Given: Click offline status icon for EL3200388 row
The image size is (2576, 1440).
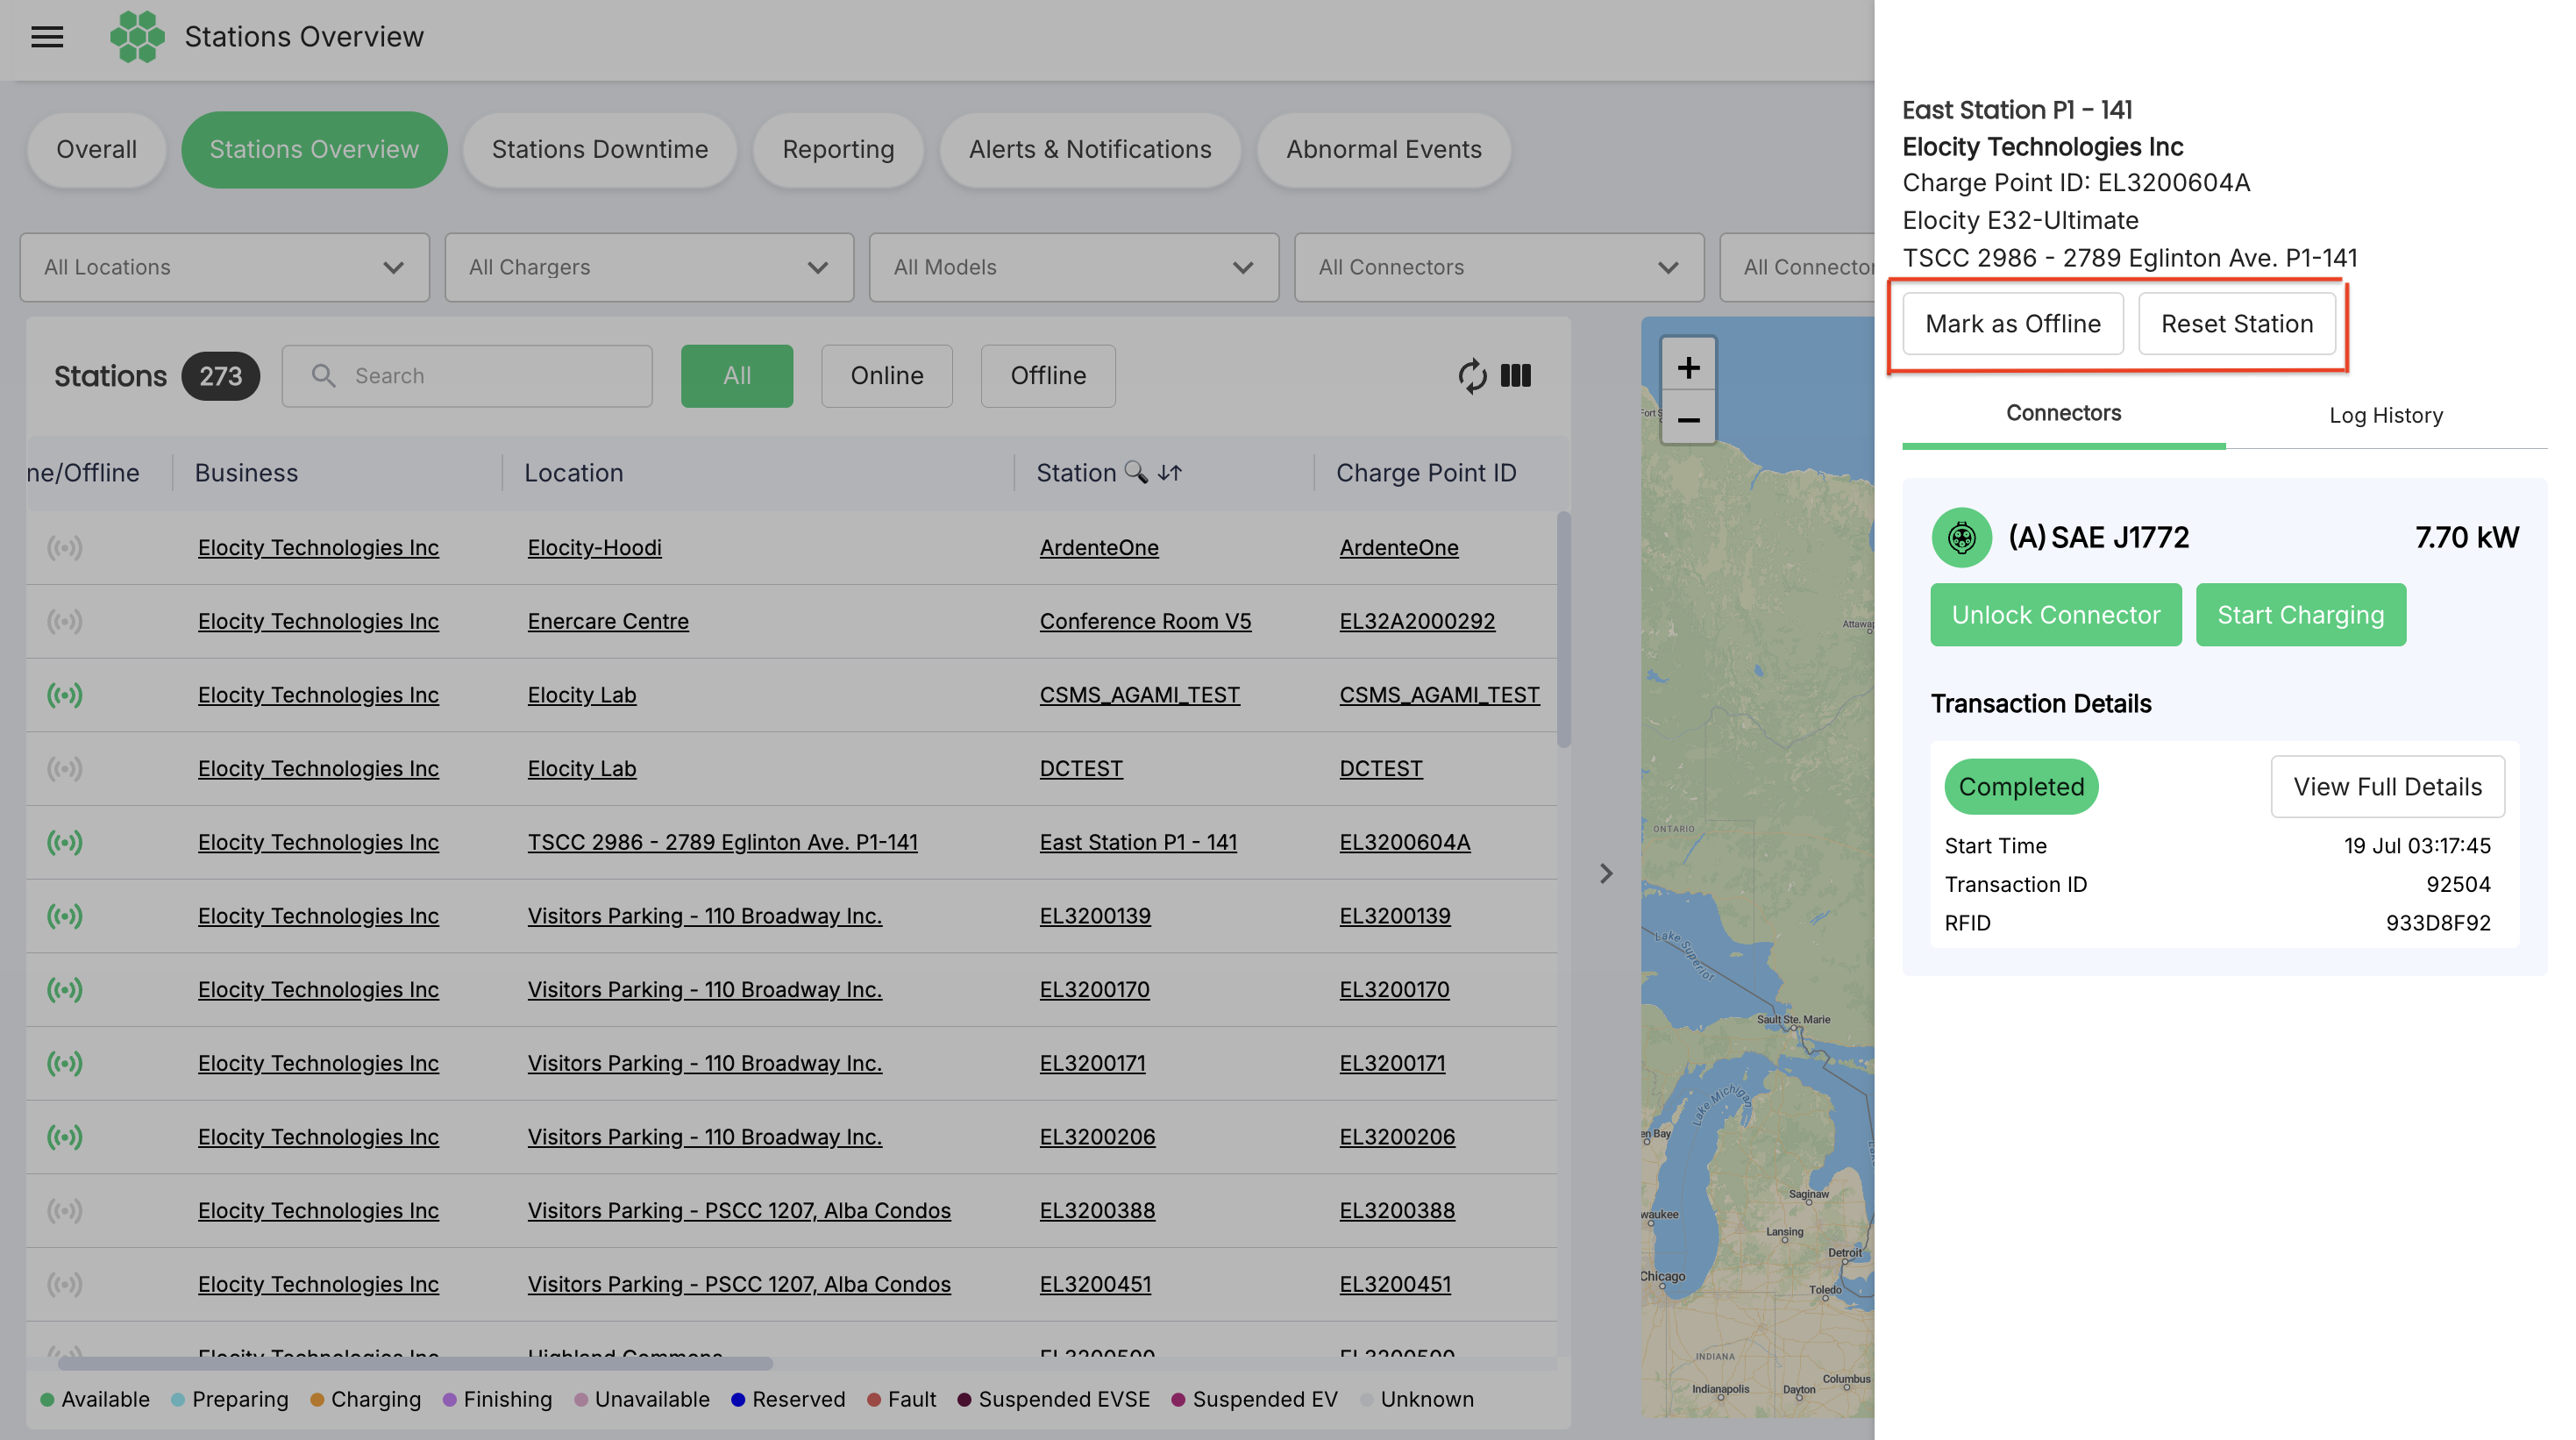Looking at the screenshot, I should coord(65,1211).
